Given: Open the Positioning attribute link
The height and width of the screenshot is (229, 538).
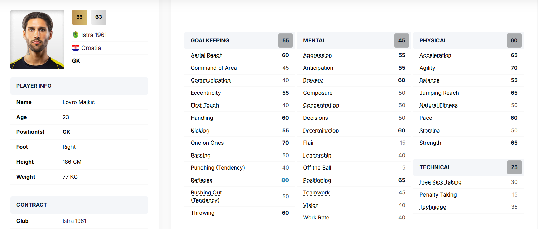Looking at the screenshot, I should pyautogui.click(x=317, y=180).
